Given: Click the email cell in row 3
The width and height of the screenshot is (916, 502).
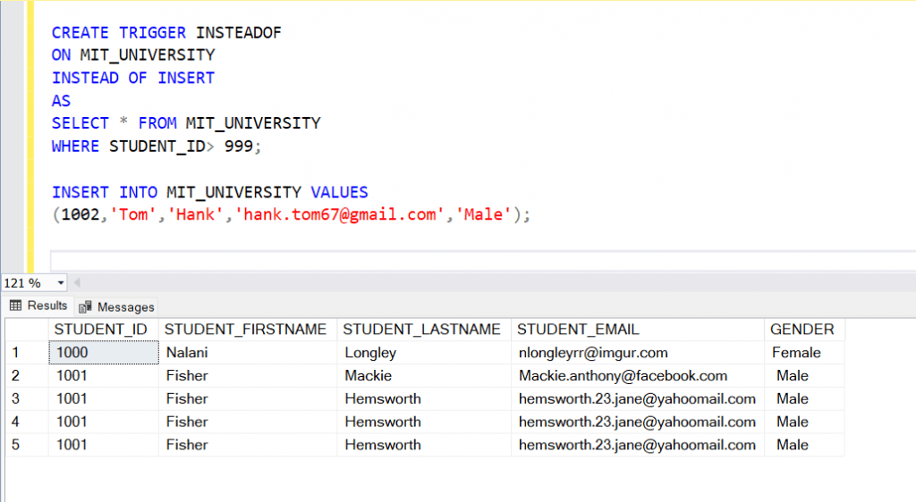Looking at the screenshot, I should tap(637, 398).
